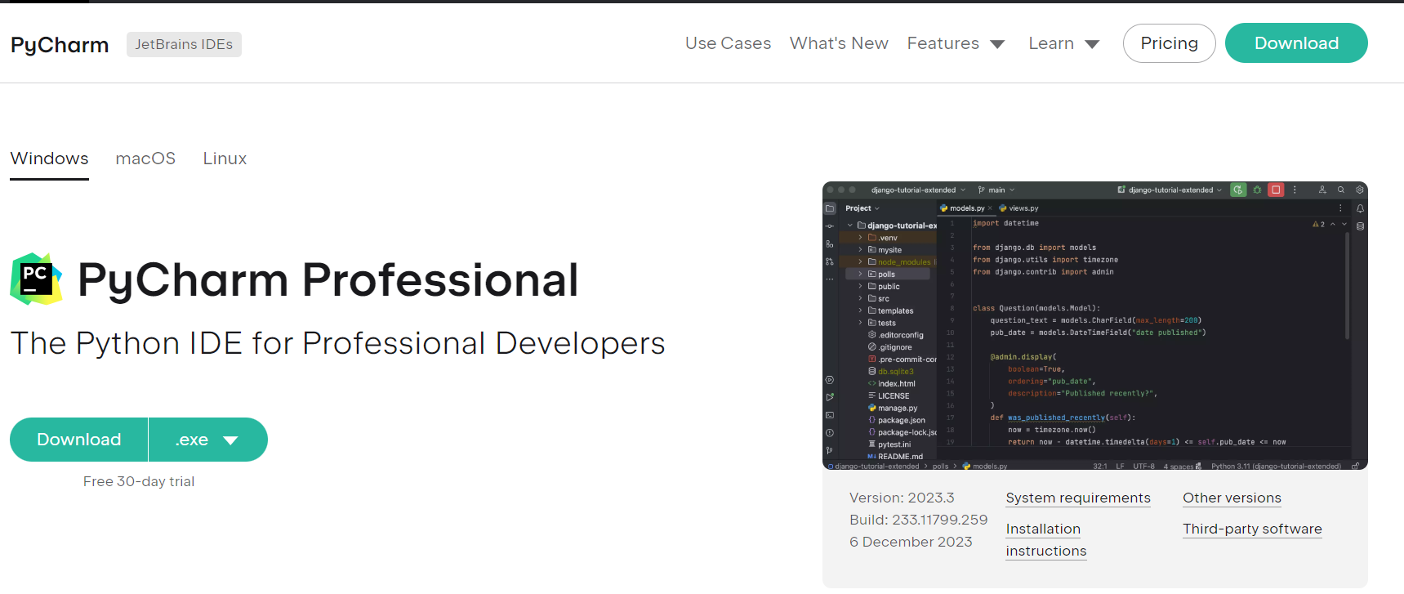This screenshot has height=594, width=1404.
Task: Open the What's New page
Action: click(x=839, y=43)
